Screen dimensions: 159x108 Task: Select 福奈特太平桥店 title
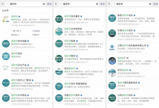pyautogui.click(x=19, y=95)
